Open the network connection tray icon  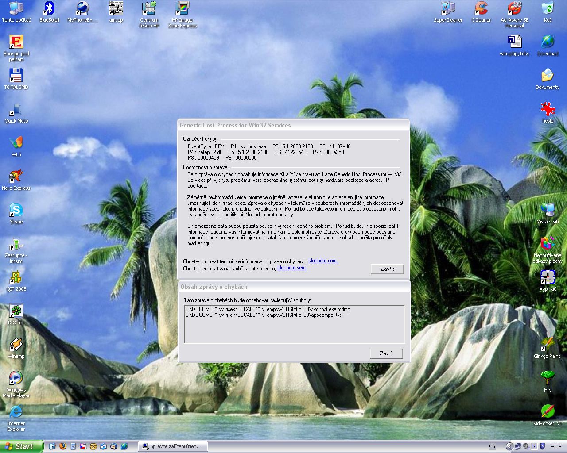[x=517, y=446]
